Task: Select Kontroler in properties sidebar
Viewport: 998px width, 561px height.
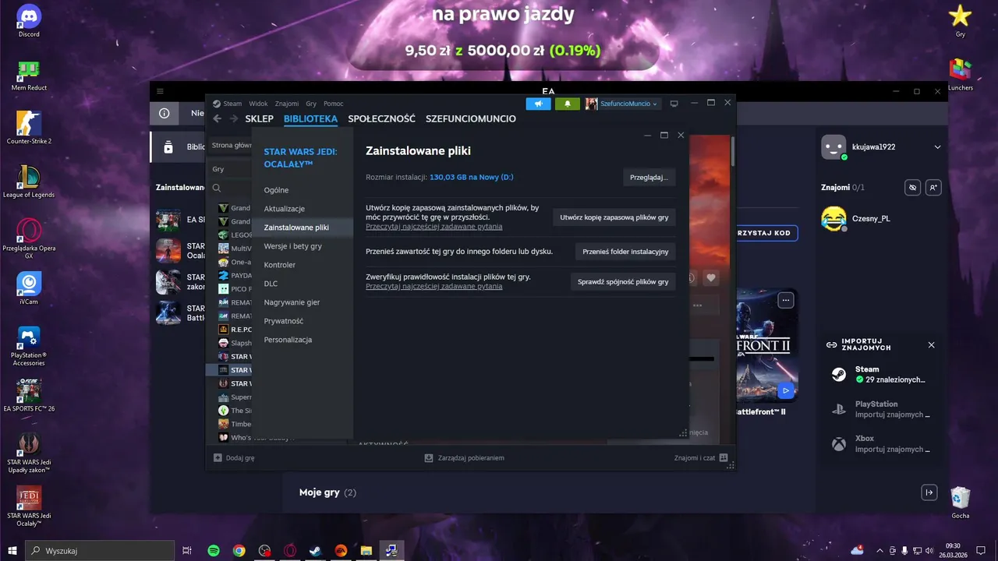Action: click(303, 265)
